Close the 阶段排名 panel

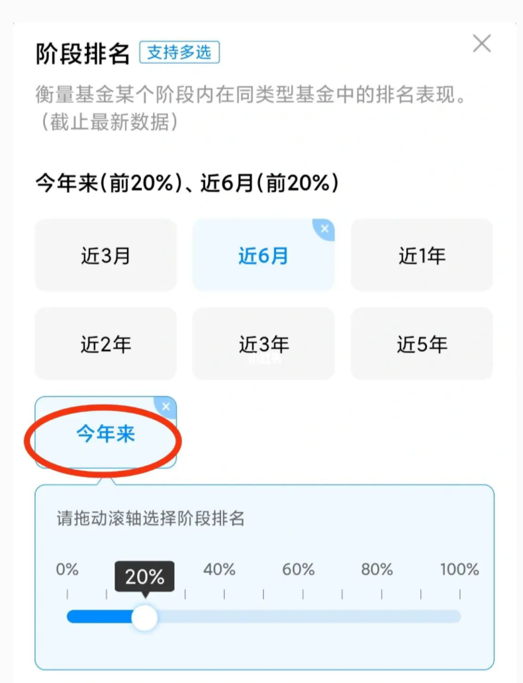click(481, 44)
